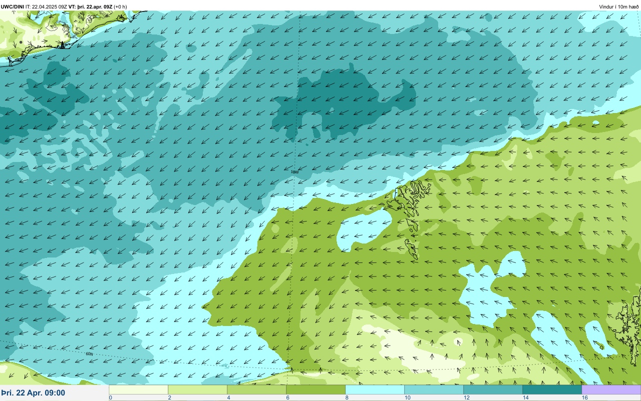Image resolution: width=641 pixels, height=401 pixels.
Task: Click the 'UWC/DINI' model label
Action: tap(13, 6)
